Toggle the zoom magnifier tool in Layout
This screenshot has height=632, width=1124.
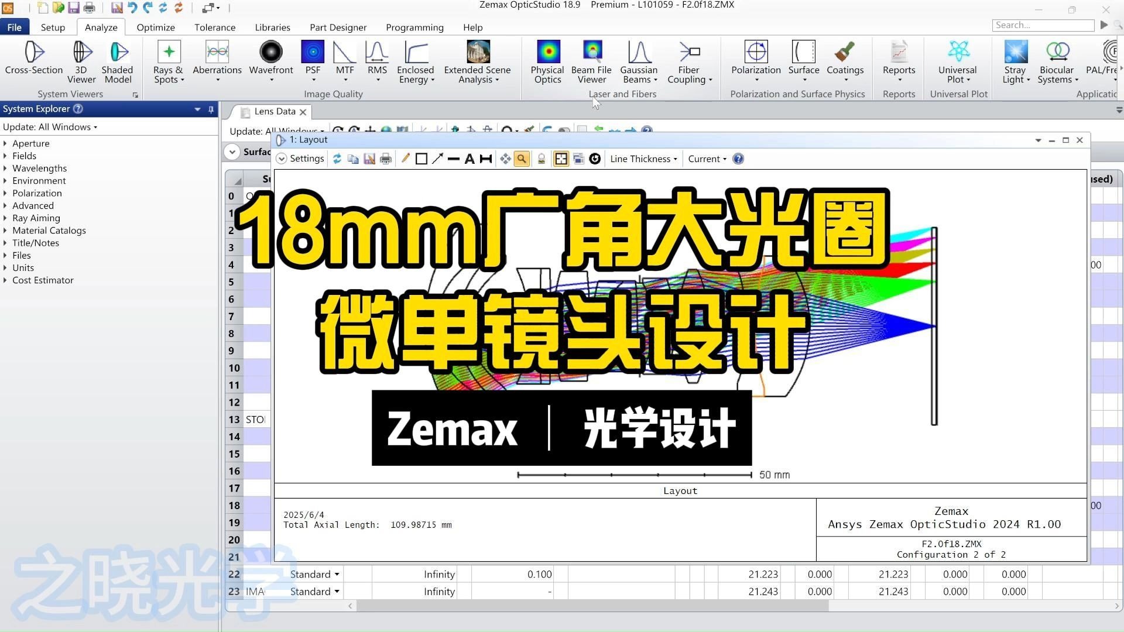522,159
